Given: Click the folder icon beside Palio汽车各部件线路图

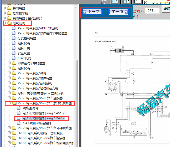Looking at the screenshot, I should click(14, 128).
